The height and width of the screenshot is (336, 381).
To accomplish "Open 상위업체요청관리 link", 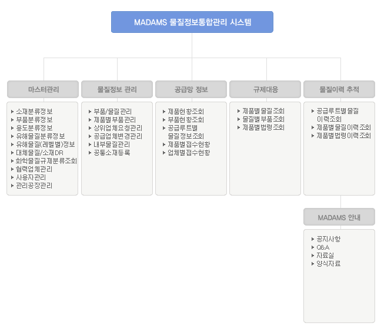I will point(118,127).
